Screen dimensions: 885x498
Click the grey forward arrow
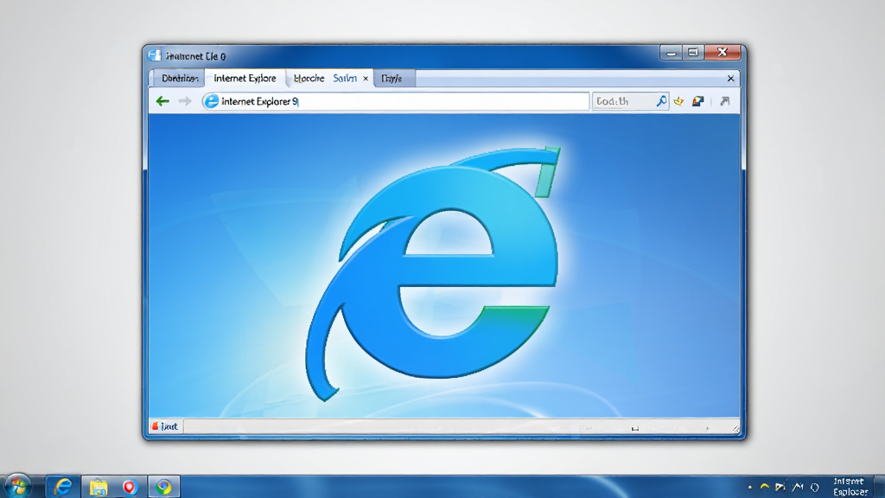click(x=185, y=101)
